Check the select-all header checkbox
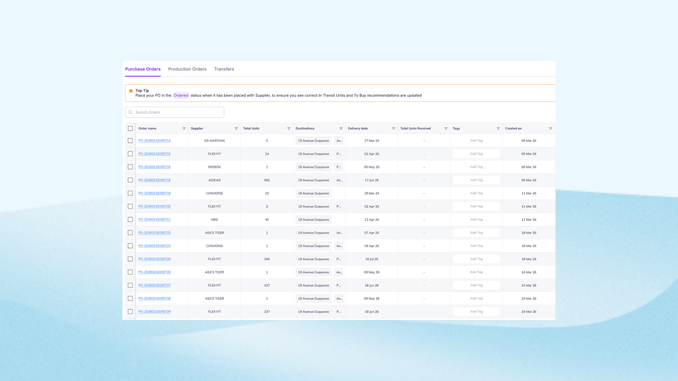 coord(130,129)
